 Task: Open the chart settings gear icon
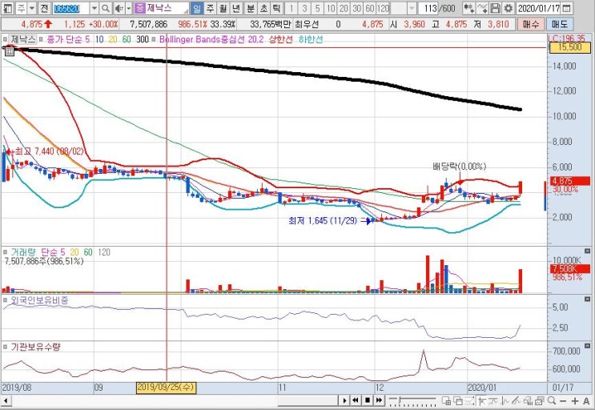[x=508, y=8]
